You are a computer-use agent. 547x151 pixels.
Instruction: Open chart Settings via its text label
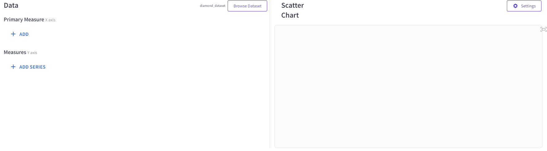(x=528, y=6)
